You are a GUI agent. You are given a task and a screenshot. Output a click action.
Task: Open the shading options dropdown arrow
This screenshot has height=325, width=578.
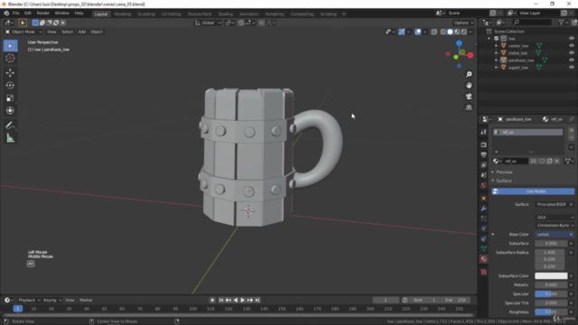471,32
